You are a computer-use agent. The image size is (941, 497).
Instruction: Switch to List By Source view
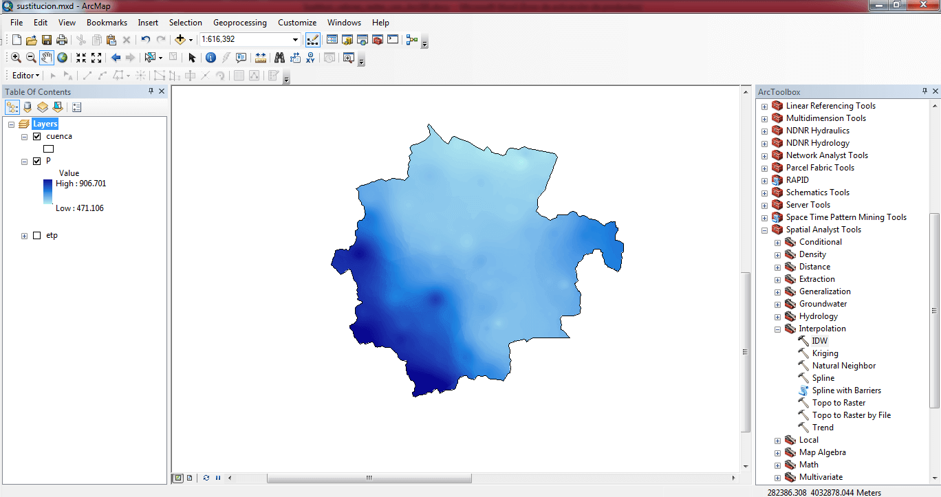pyautogui.click(x=28, y=107)
